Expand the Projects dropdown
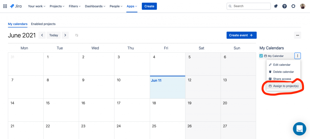Screen dimensions: 310x139 click(57, 6)
